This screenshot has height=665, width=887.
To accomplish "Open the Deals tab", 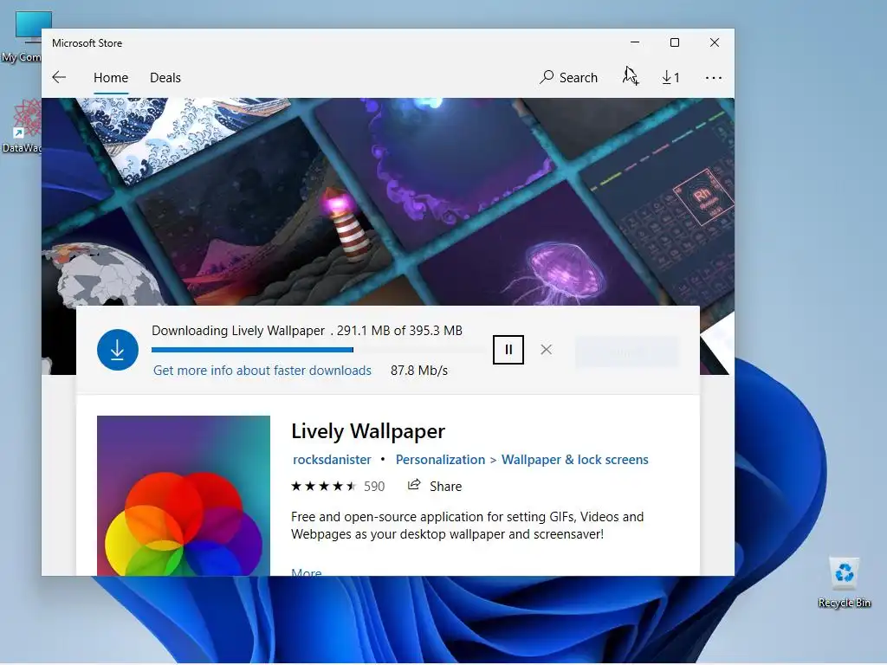I will [165, 77].
